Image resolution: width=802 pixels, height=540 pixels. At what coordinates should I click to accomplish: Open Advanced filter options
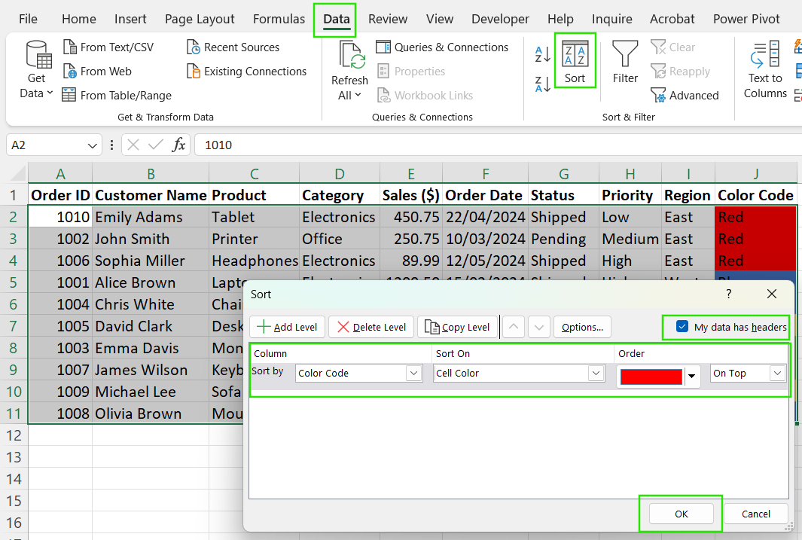[685, 95]
